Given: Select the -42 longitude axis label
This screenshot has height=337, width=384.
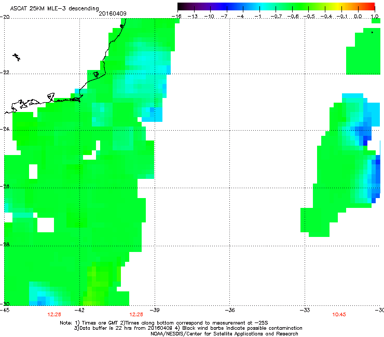Looking at the screenshot, I should [79, 310].
